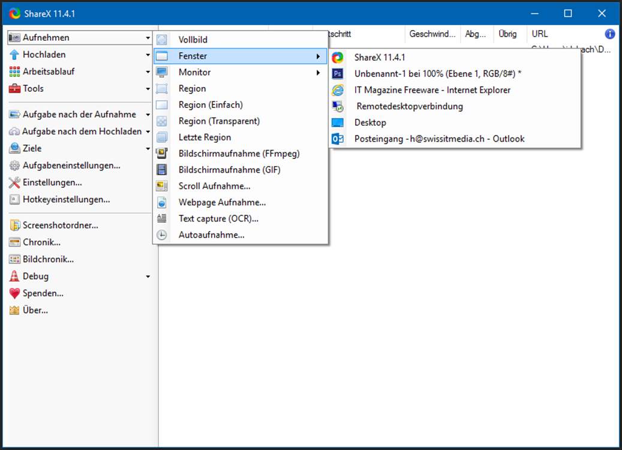622x450 pixels.
Task: Expand the Aufgabe nach der Aufnahme arrow
Action: coord(148,115)
